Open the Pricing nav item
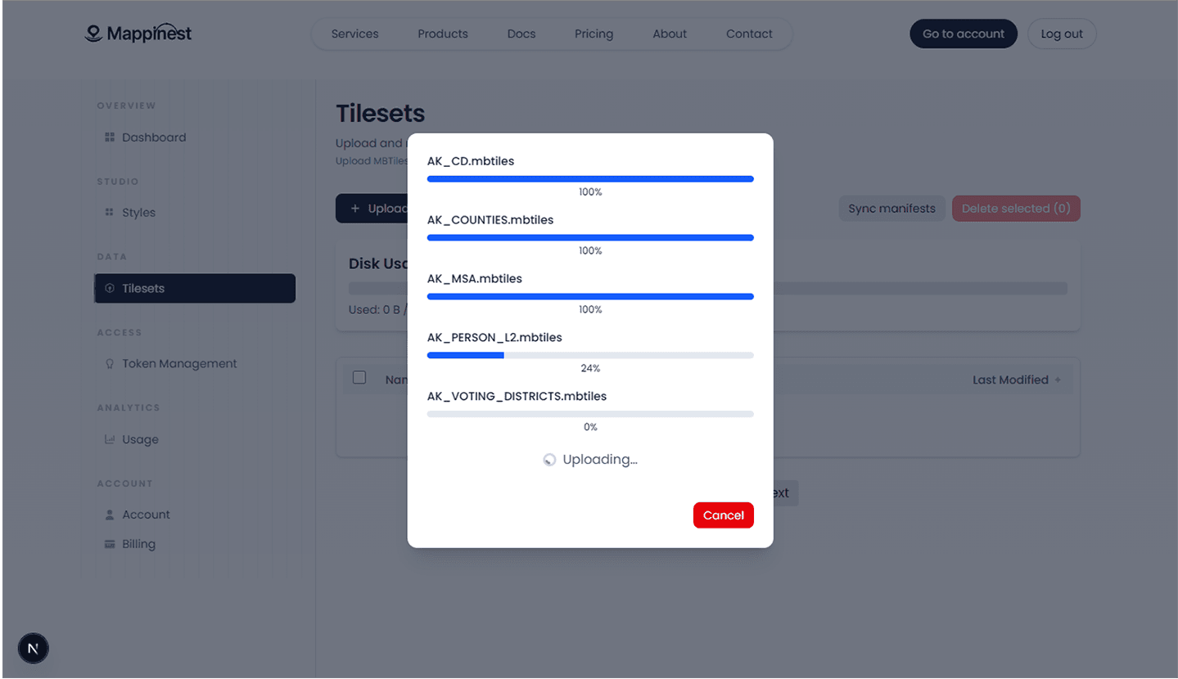This screenshot has height=679, width=1178. click(x=594, y=34)
